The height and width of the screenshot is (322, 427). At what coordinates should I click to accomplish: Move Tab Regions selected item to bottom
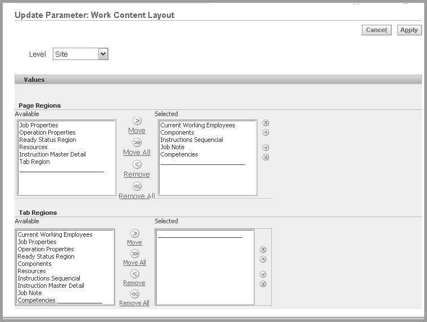[x=263, y=284]
